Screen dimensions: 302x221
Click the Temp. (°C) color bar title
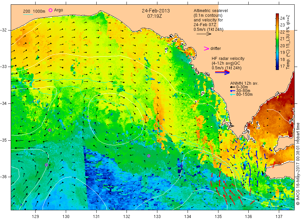point(288,42)
